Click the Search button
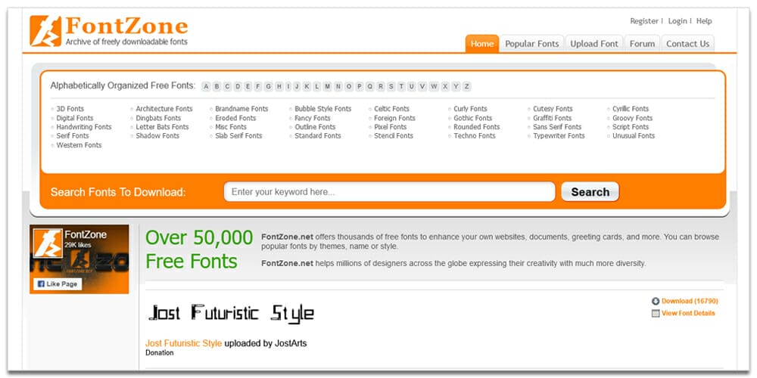The height and width of the screenshot is (378, 757). [590, 192]
